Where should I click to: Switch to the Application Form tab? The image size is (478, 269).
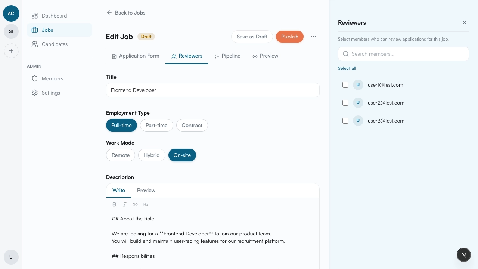click(x=136, y=56)
